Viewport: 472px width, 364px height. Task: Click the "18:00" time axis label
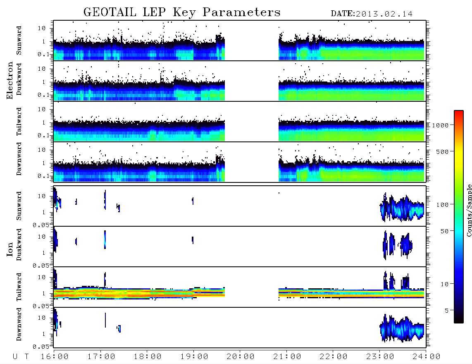point(148,357)
